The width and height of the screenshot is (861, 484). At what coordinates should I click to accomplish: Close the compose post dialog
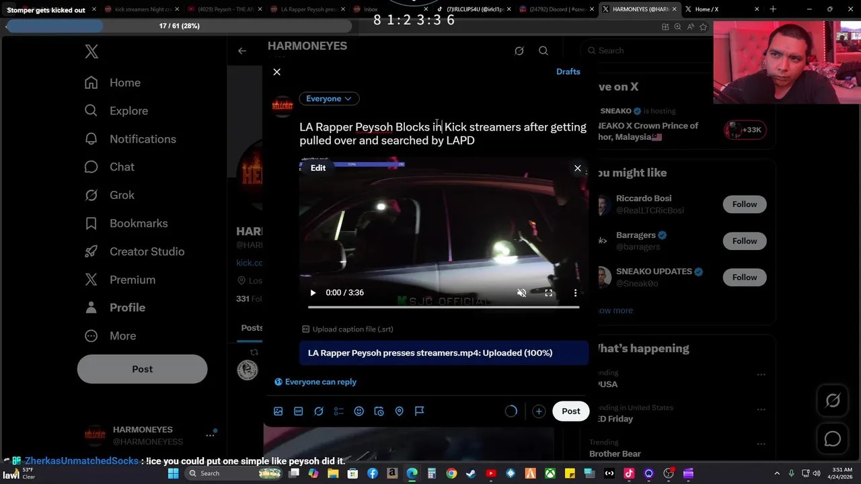click(x=276, y=72)
